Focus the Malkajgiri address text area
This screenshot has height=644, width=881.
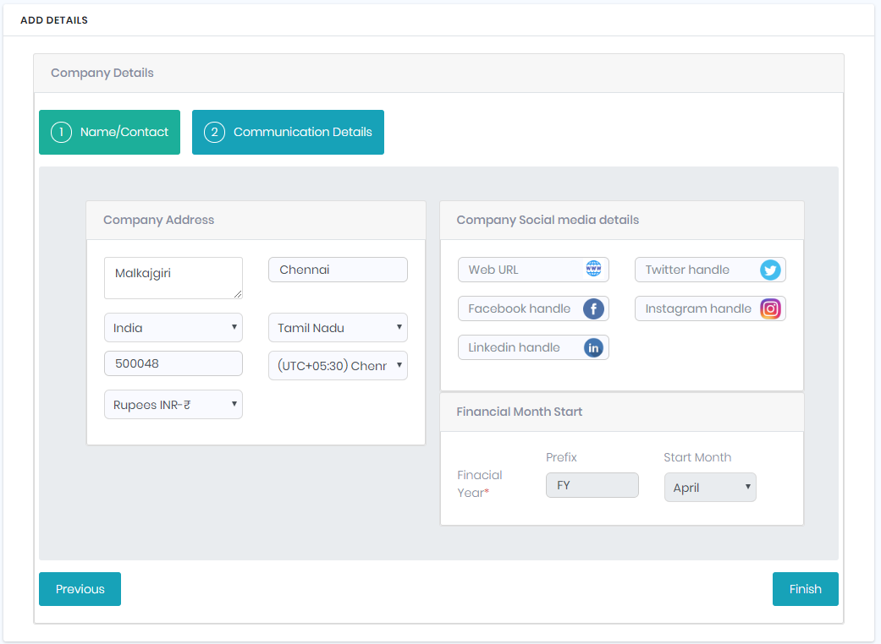[173, 278]
